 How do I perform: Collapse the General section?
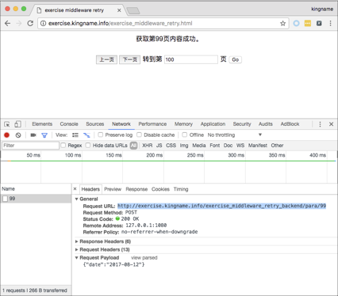76,199
